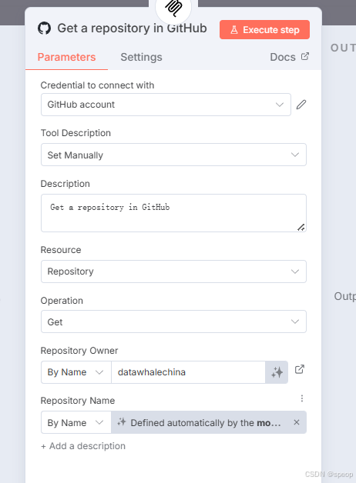Remove automatic definition with X icon
Viewport: 356px width, 483px height.
click(x=297, y=422)
